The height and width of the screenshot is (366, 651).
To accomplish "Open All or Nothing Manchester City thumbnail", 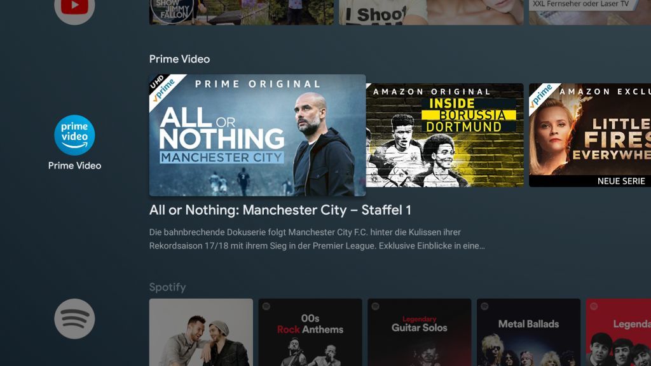I will pyautogui.click(x=257, y=135).
